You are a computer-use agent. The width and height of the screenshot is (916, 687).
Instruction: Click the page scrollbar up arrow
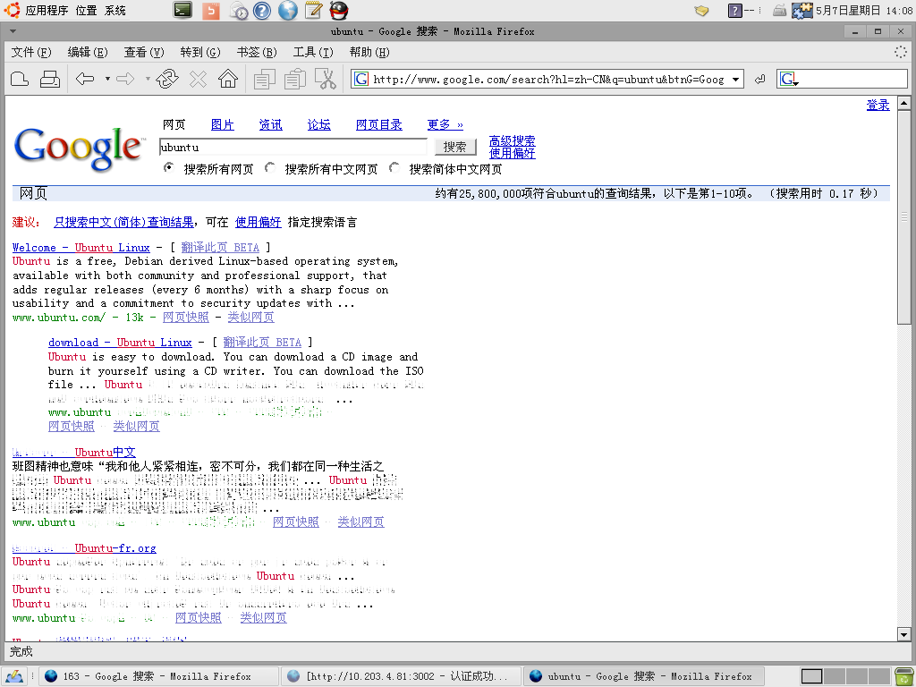904,104
